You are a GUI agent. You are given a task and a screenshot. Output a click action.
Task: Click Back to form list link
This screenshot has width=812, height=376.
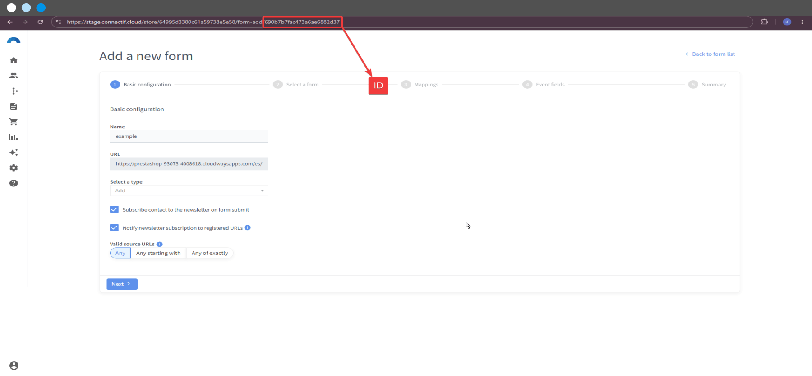tap(710, 54)
